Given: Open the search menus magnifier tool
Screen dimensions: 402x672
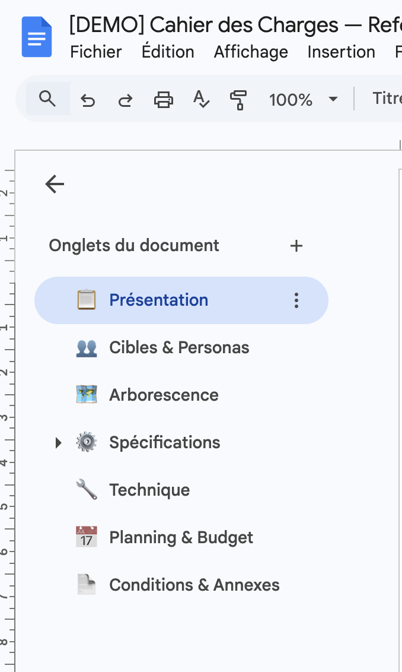Looking at the screenshot, I should (x=47, y=99).
